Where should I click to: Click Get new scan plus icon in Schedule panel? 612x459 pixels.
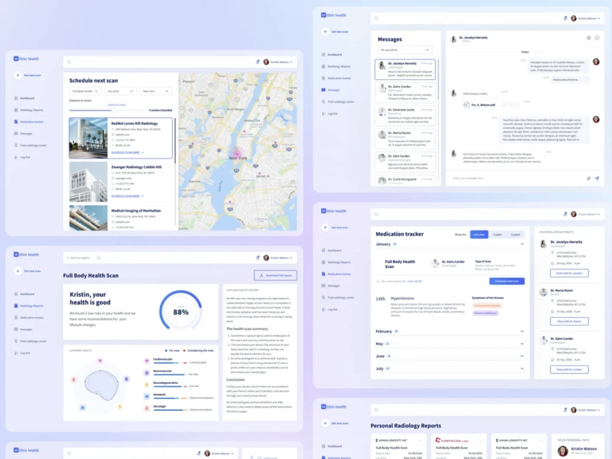click(x=18, y=75)
